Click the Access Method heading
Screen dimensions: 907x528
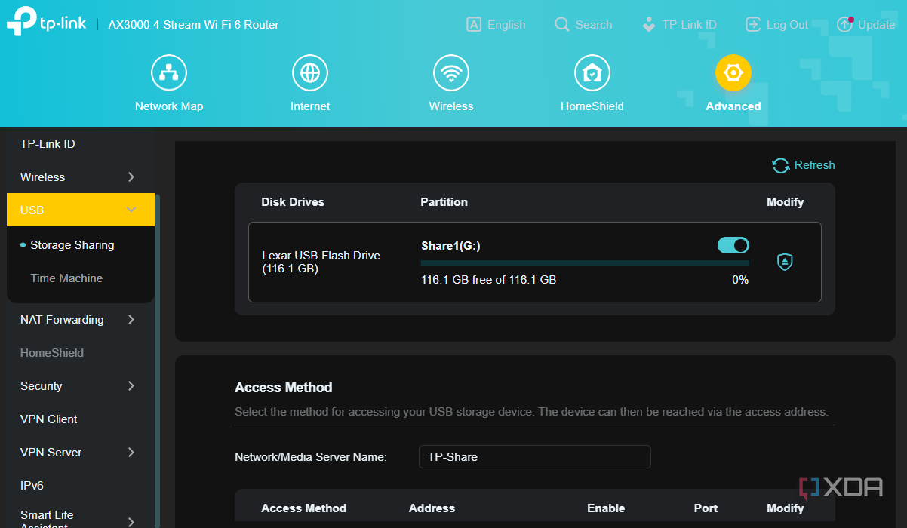[x=284, y=388]
